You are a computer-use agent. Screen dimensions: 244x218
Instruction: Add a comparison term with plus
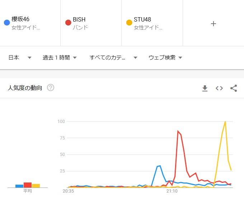[213, 24]
